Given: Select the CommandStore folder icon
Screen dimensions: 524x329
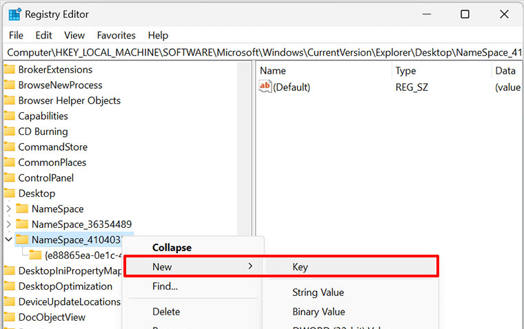Looking at the screenshot, I should (x=10, y=147).
